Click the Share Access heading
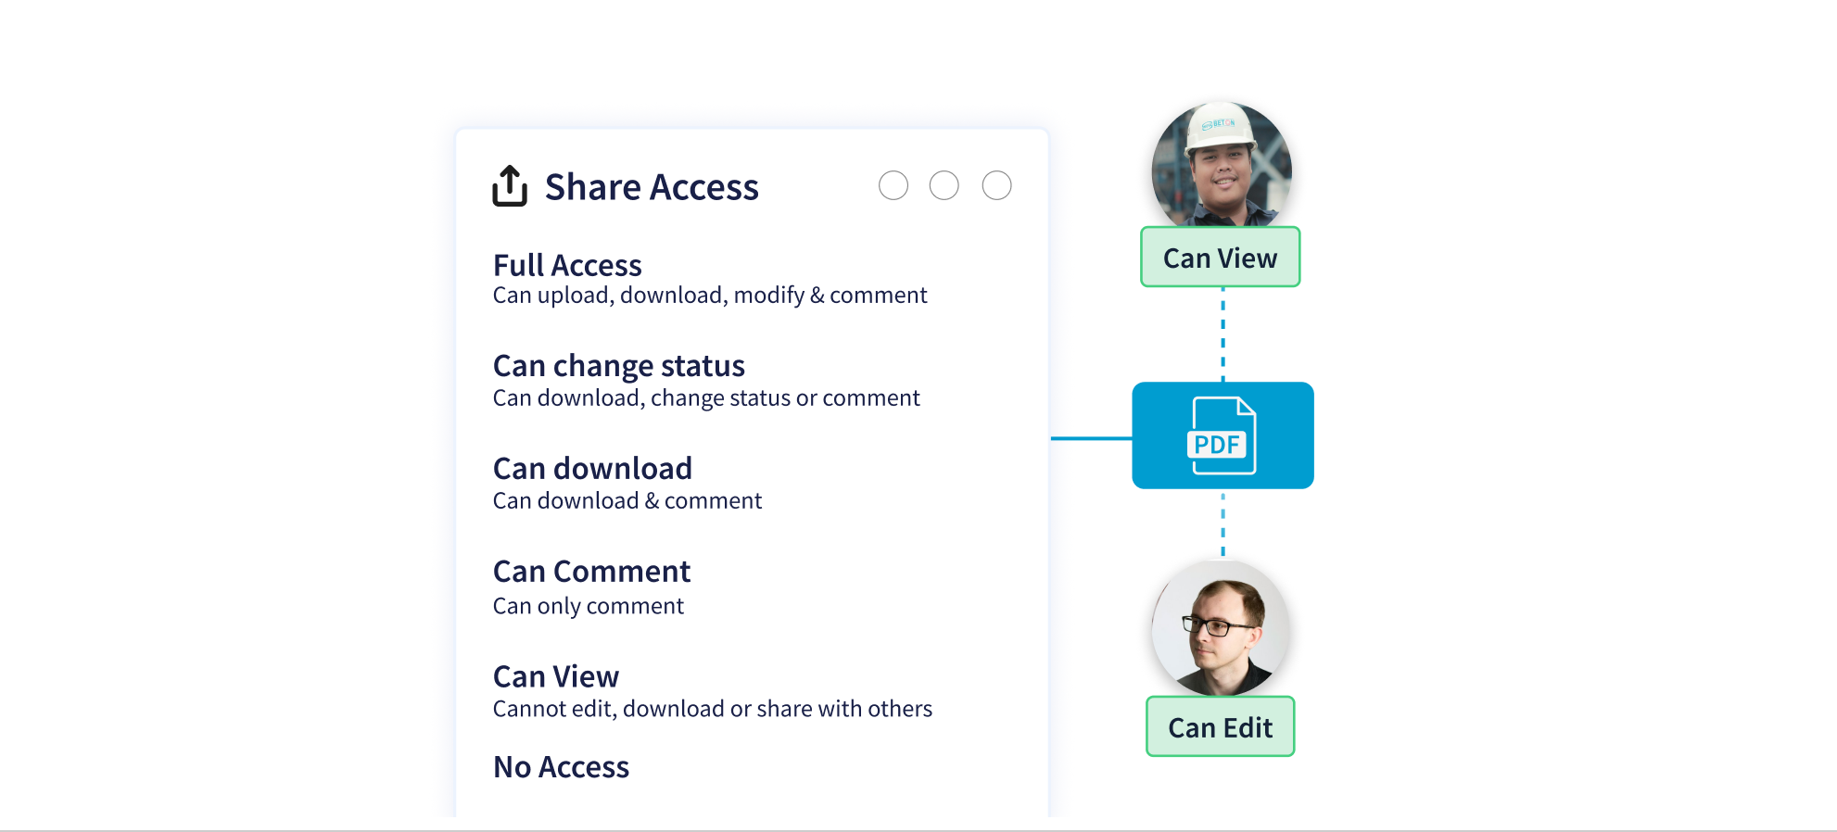Viewport: 1837px width, 832px height. 652,187
